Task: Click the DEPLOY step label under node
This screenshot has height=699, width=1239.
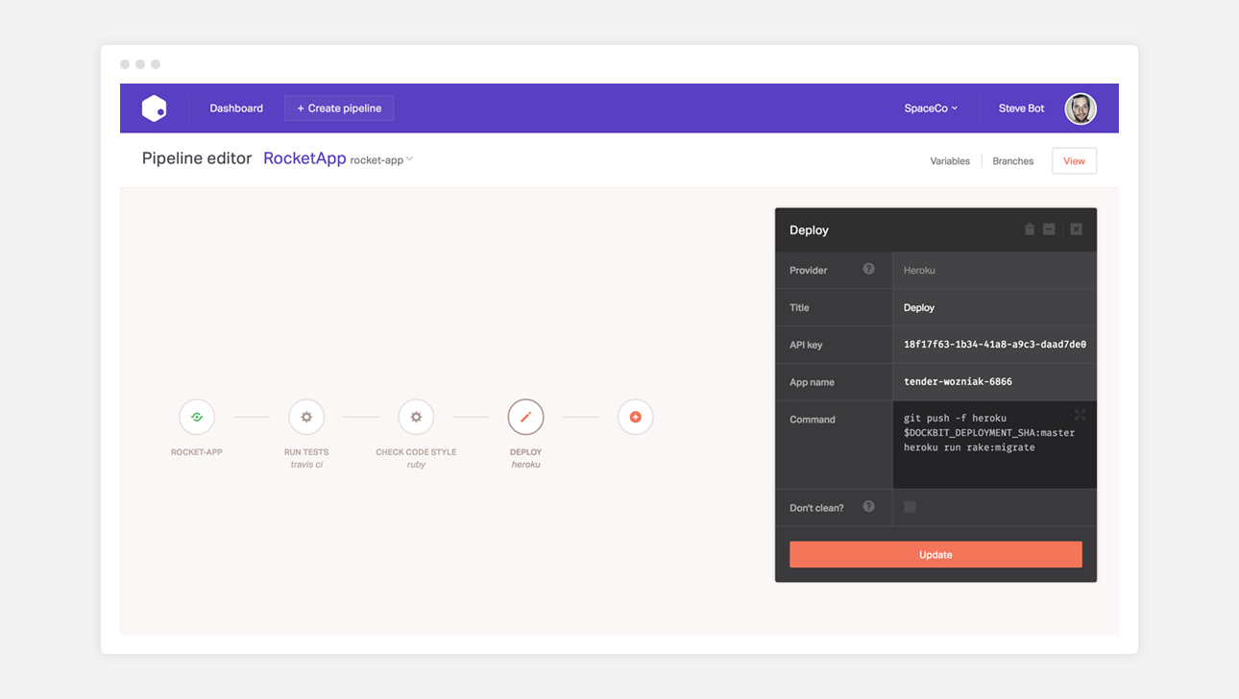Action: (525, 452)
